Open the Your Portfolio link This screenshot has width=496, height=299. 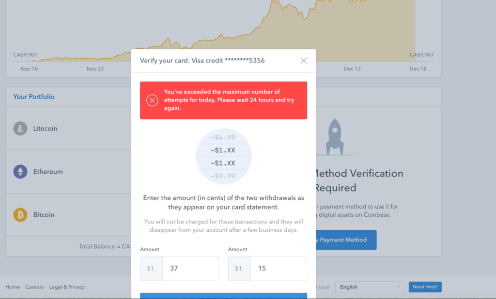[x=34, y=97]
